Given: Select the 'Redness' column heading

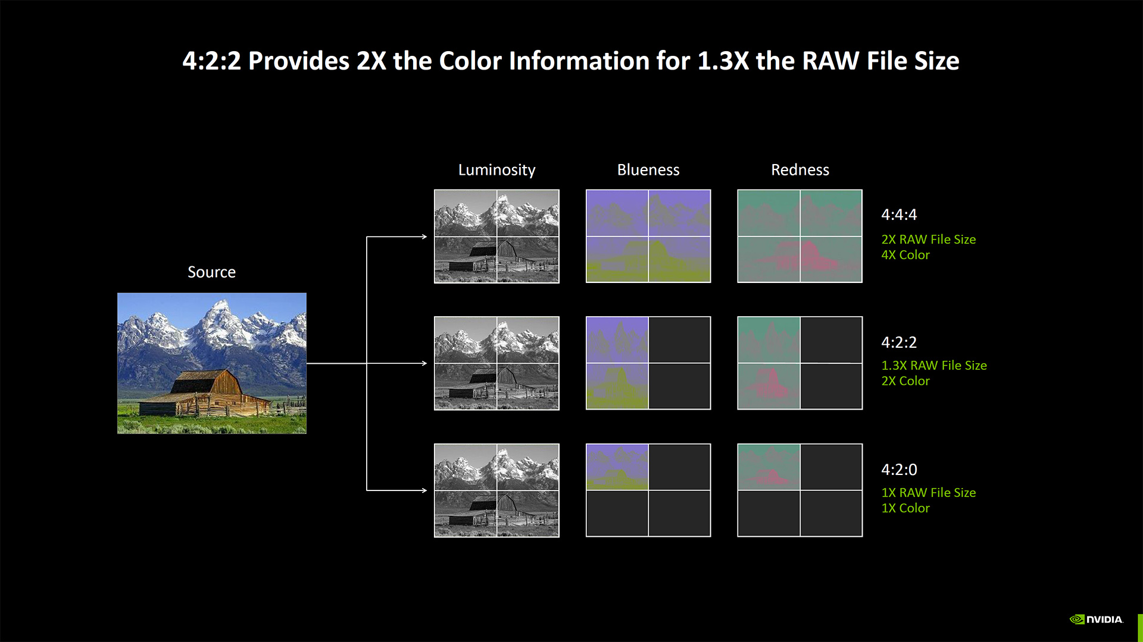Looking at the screenshot, I should point(800,170).
